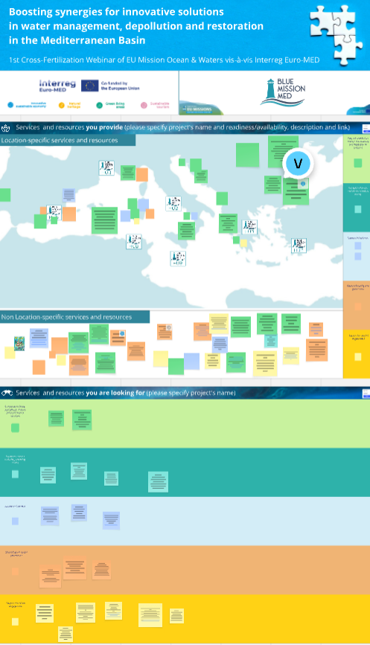The image size is (370, 645).
Task: Select the large green sticky note near Spain
Action: pos(104,220)
